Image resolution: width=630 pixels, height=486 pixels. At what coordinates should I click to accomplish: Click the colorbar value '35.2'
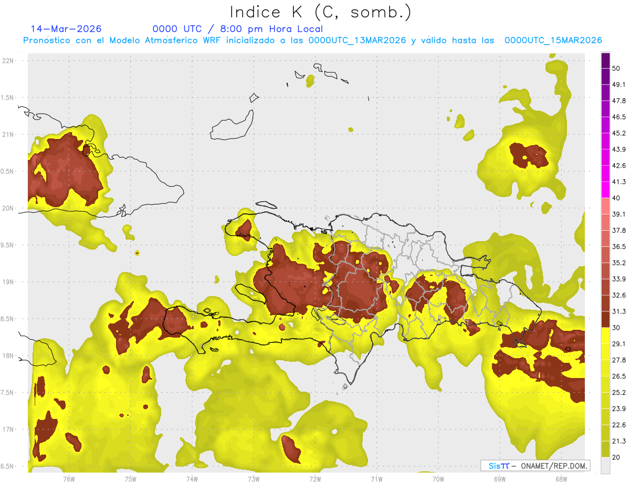(619, 263)
